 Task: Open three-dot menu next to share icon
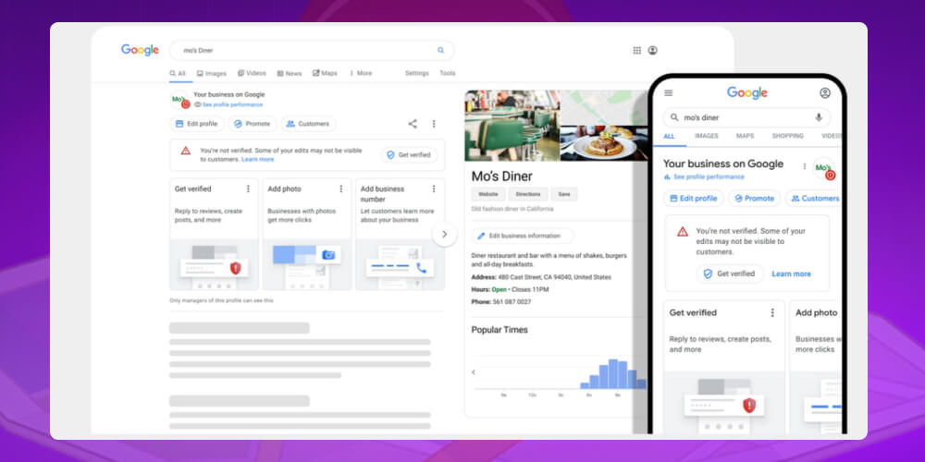[x=434, y=124]
